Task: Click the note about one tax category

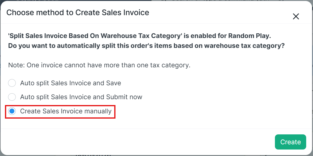Action: pyautogui.click(x=99, y=65)
